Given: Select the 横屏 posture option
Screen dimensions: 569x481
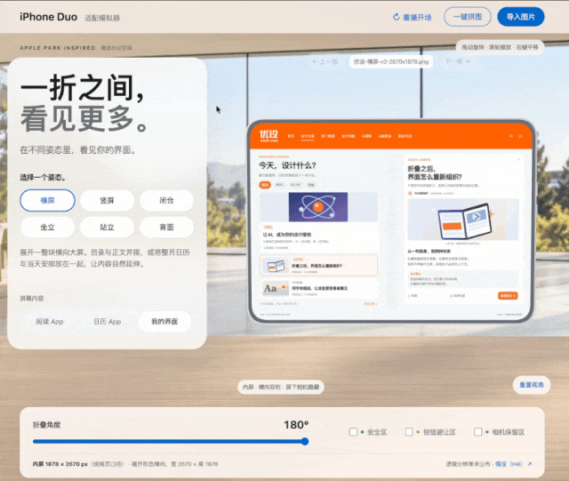Looking at the screenshot, I should (x=47, y=200).
